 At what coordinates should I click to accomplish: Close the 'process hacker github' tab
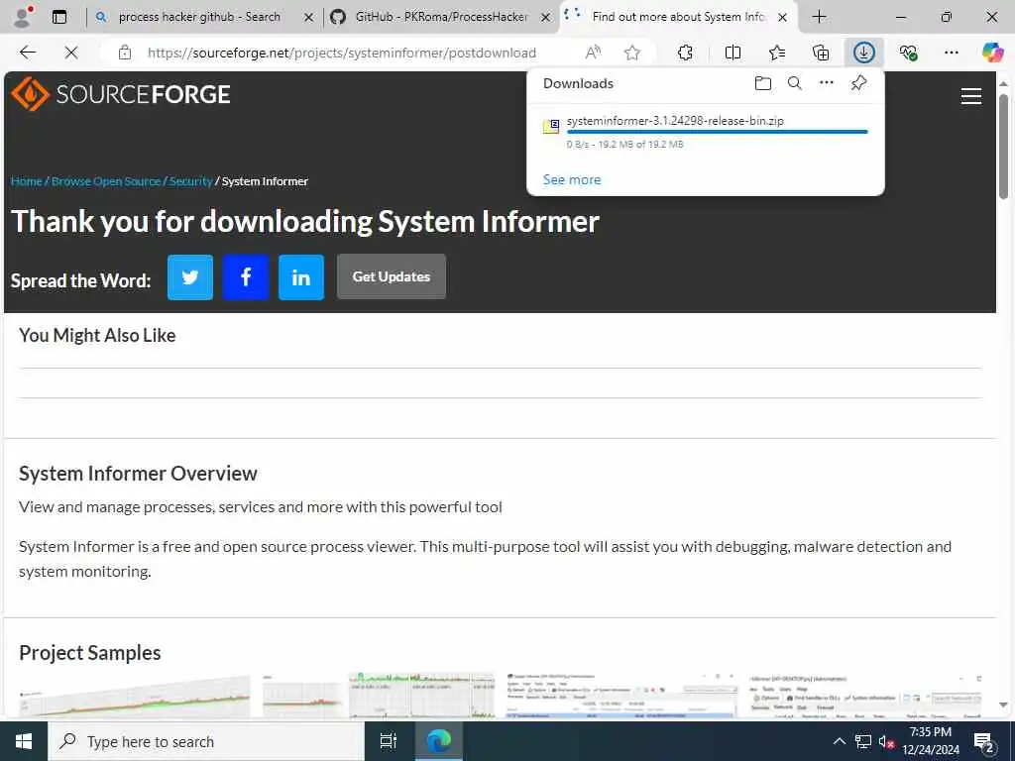[309, 18]
